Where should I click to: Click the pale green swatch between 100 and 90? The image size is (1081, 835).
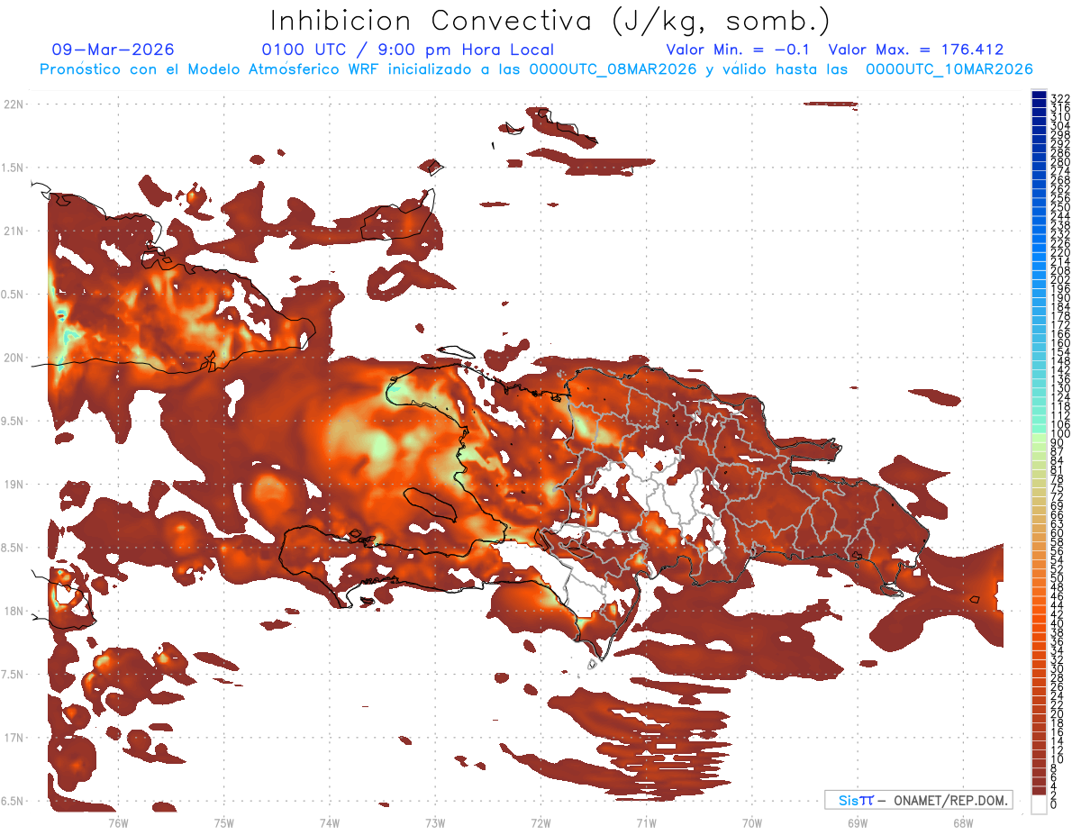1039,440
